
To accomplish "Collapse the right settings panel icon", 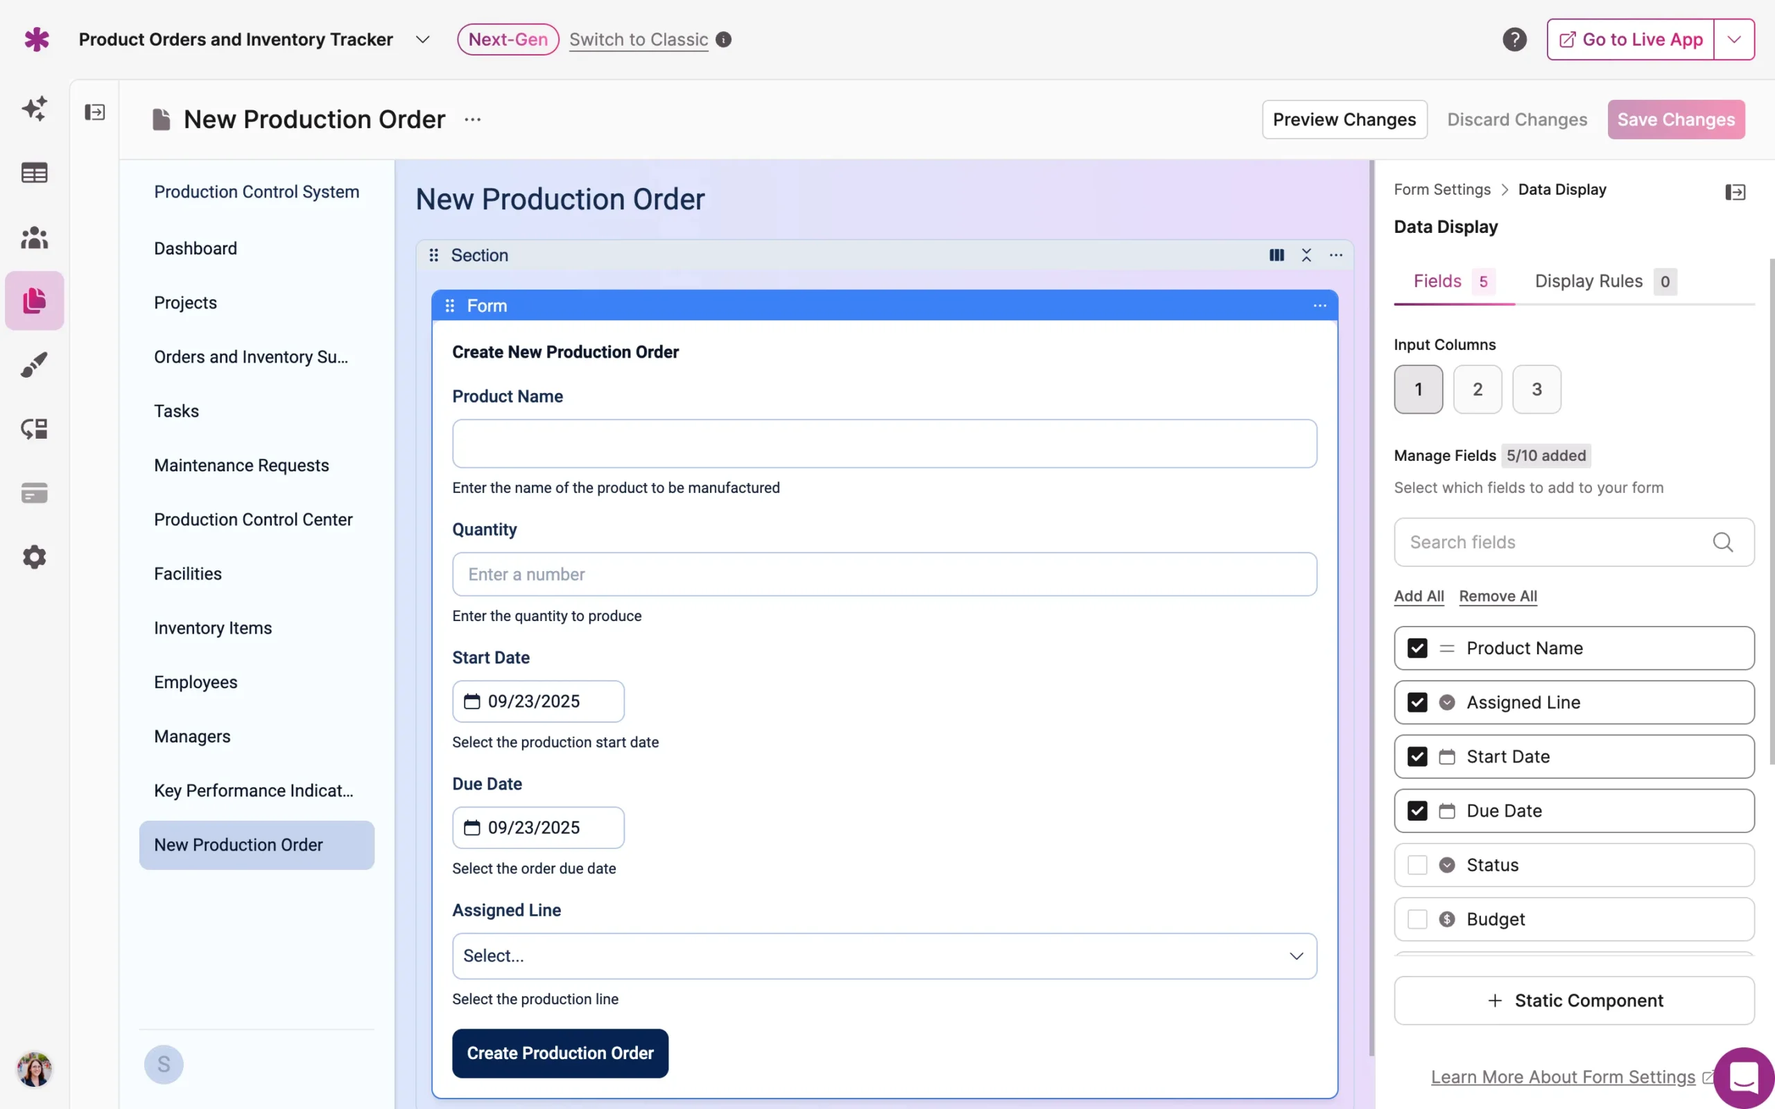I will [1735, 192].
